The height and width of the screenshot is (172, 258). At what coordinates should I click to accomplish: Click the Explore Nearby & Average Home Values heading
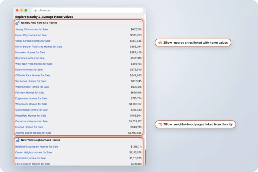[44, 17]
